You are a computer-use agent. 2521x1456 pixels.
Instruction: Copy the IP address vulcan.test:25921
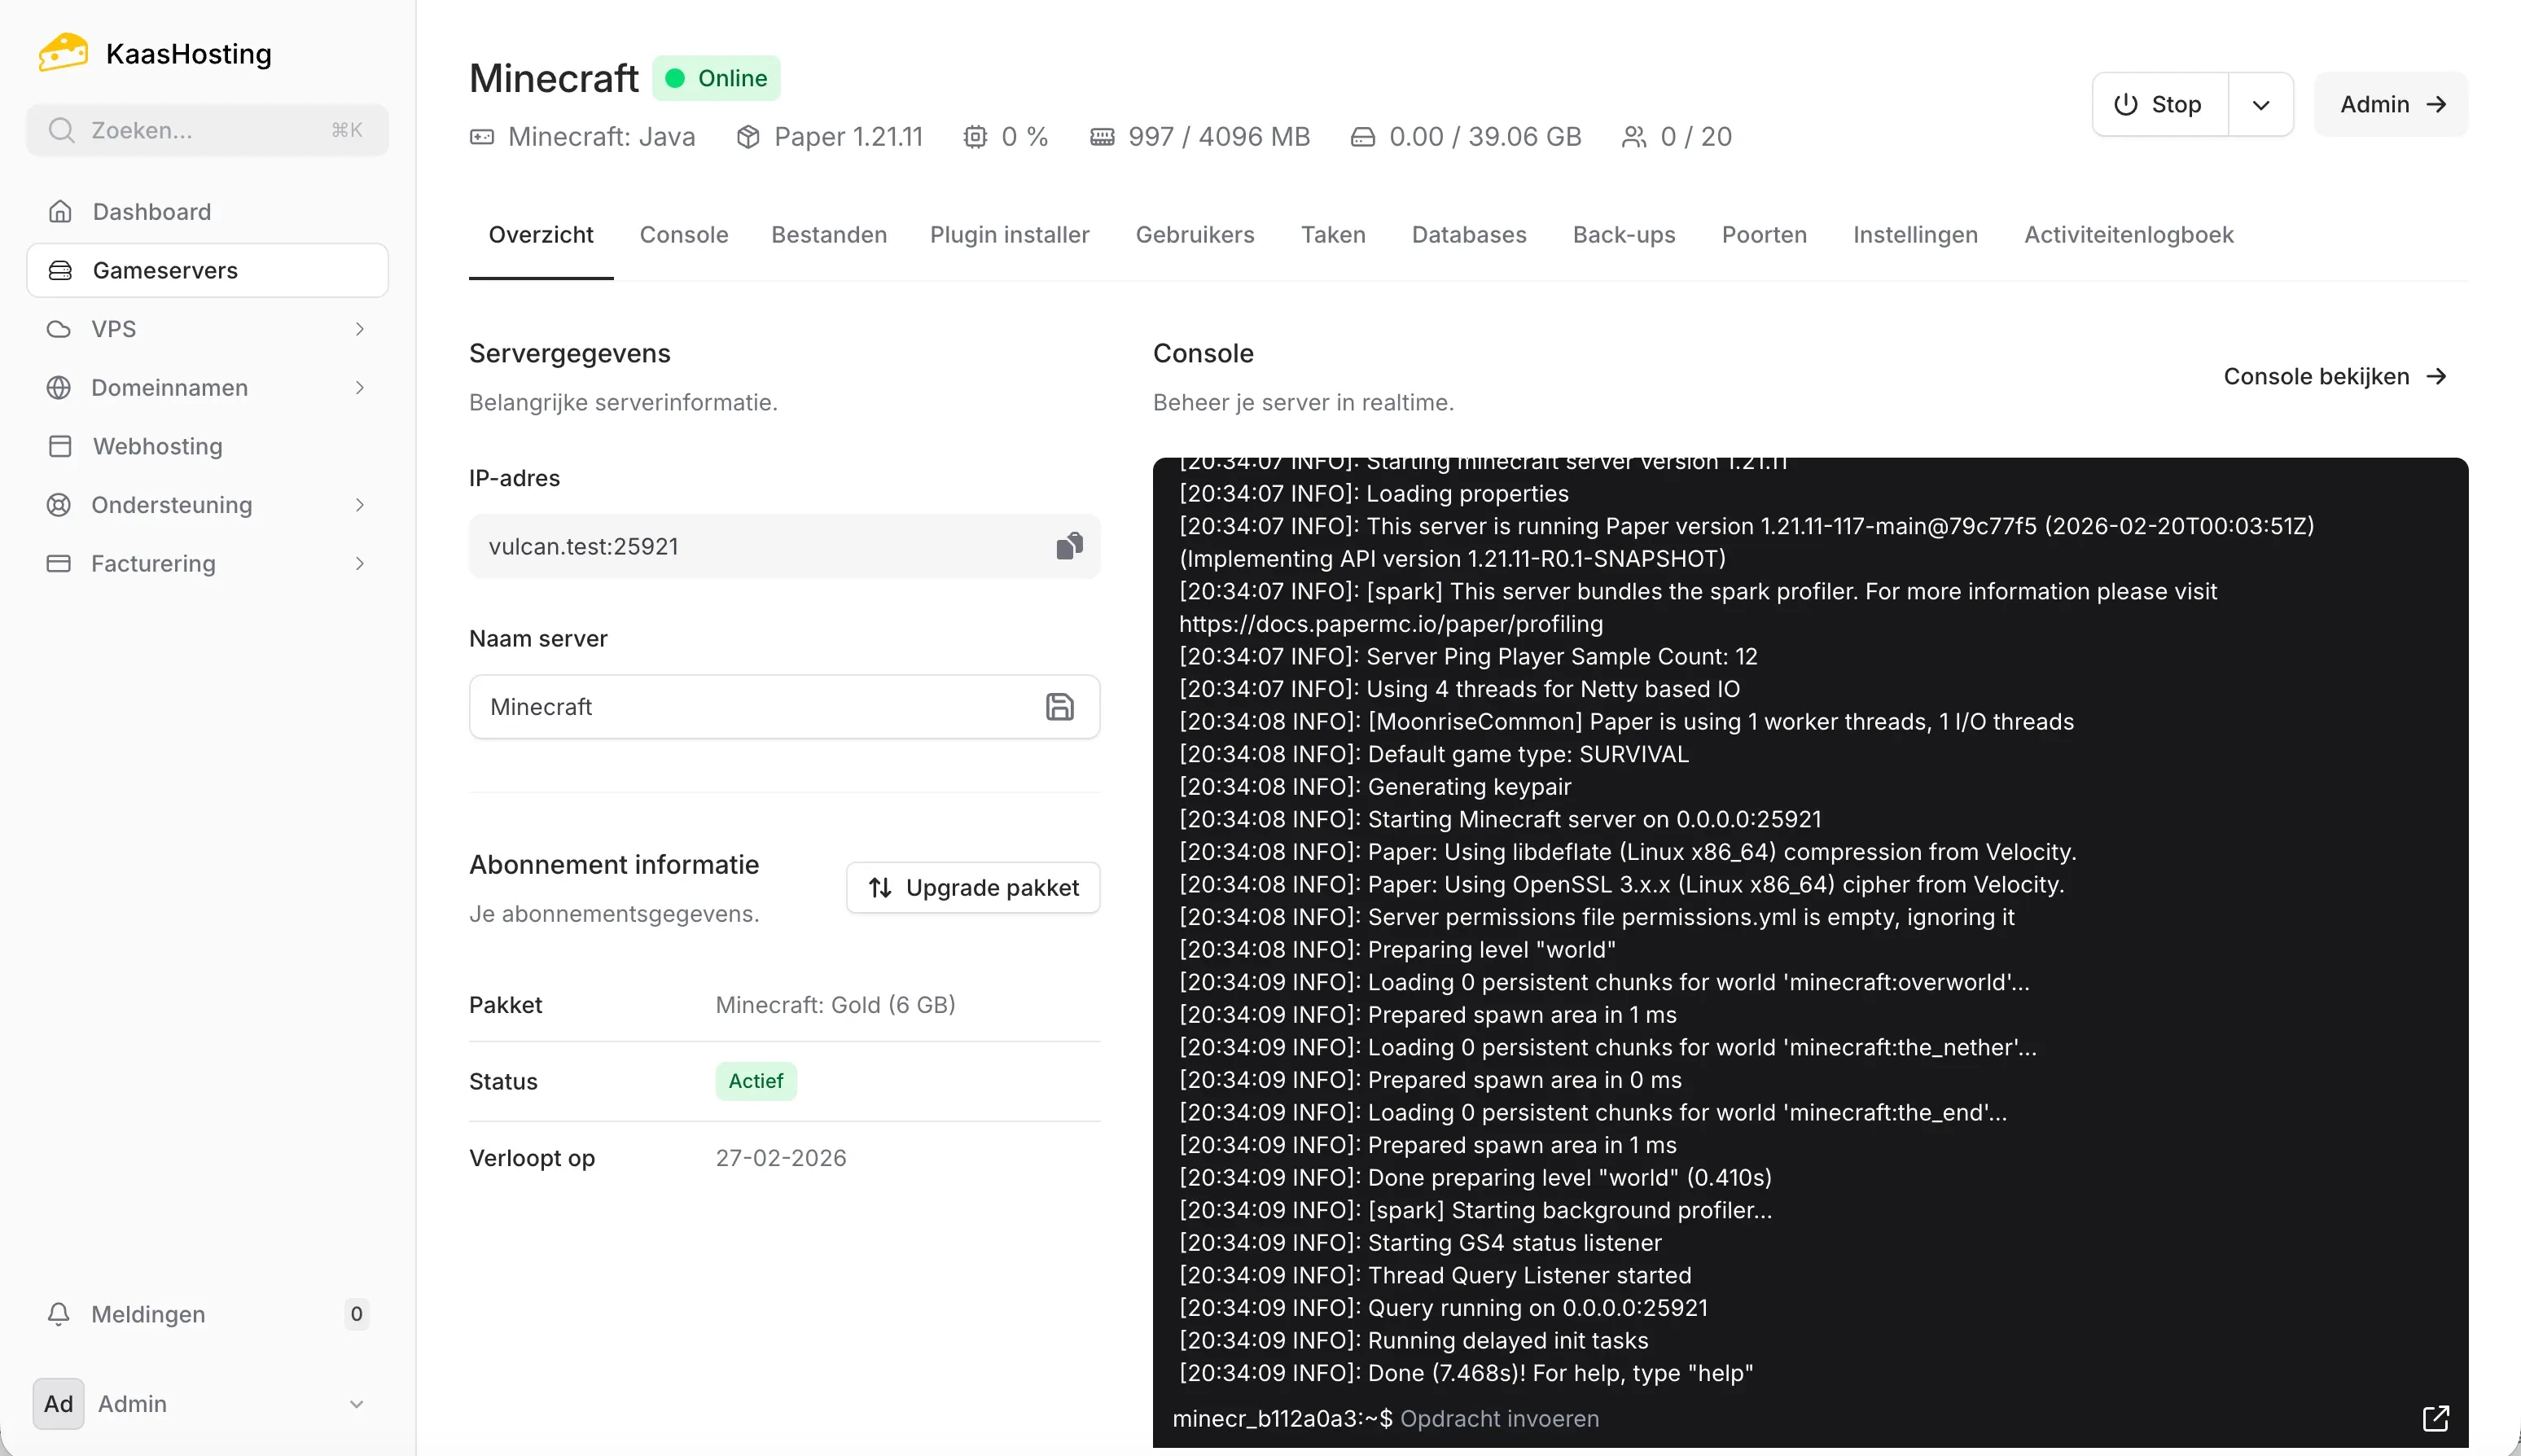(1069, 546)
